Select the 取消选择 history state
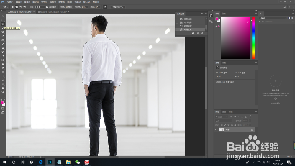The image size is (295, 166). click(190, 23)
